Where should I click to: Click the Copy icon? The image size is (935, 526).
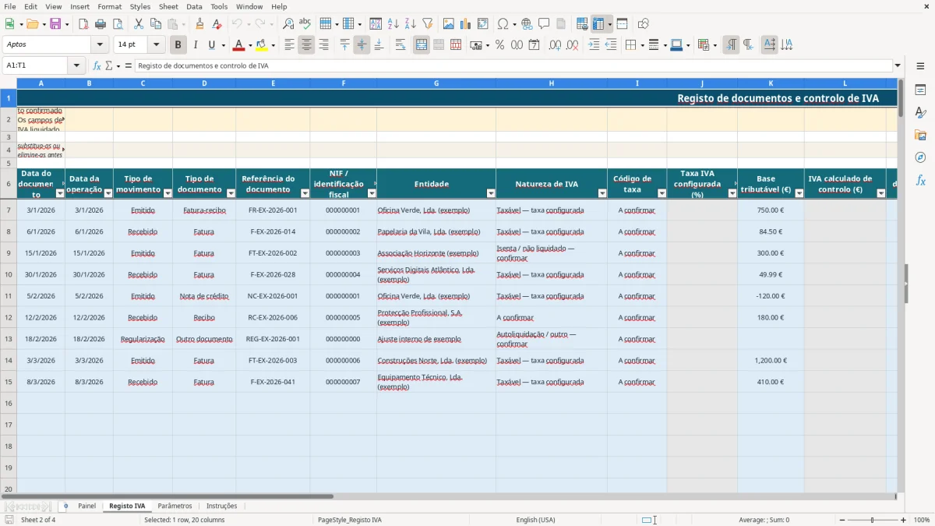(x=156, y=24)
